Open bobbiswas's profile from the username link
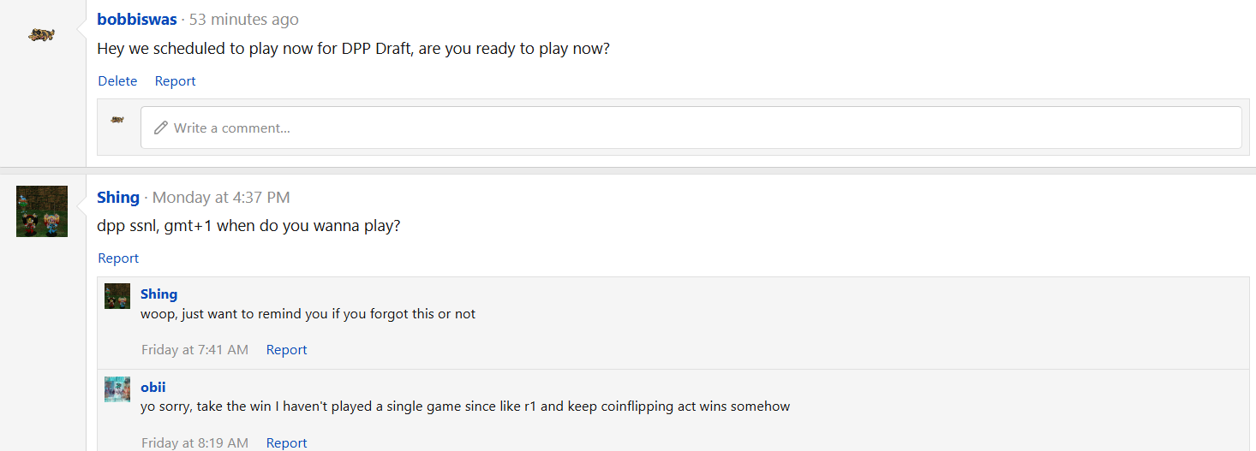The height and width of the screenshot is (451, 1256). pos(137,19)
